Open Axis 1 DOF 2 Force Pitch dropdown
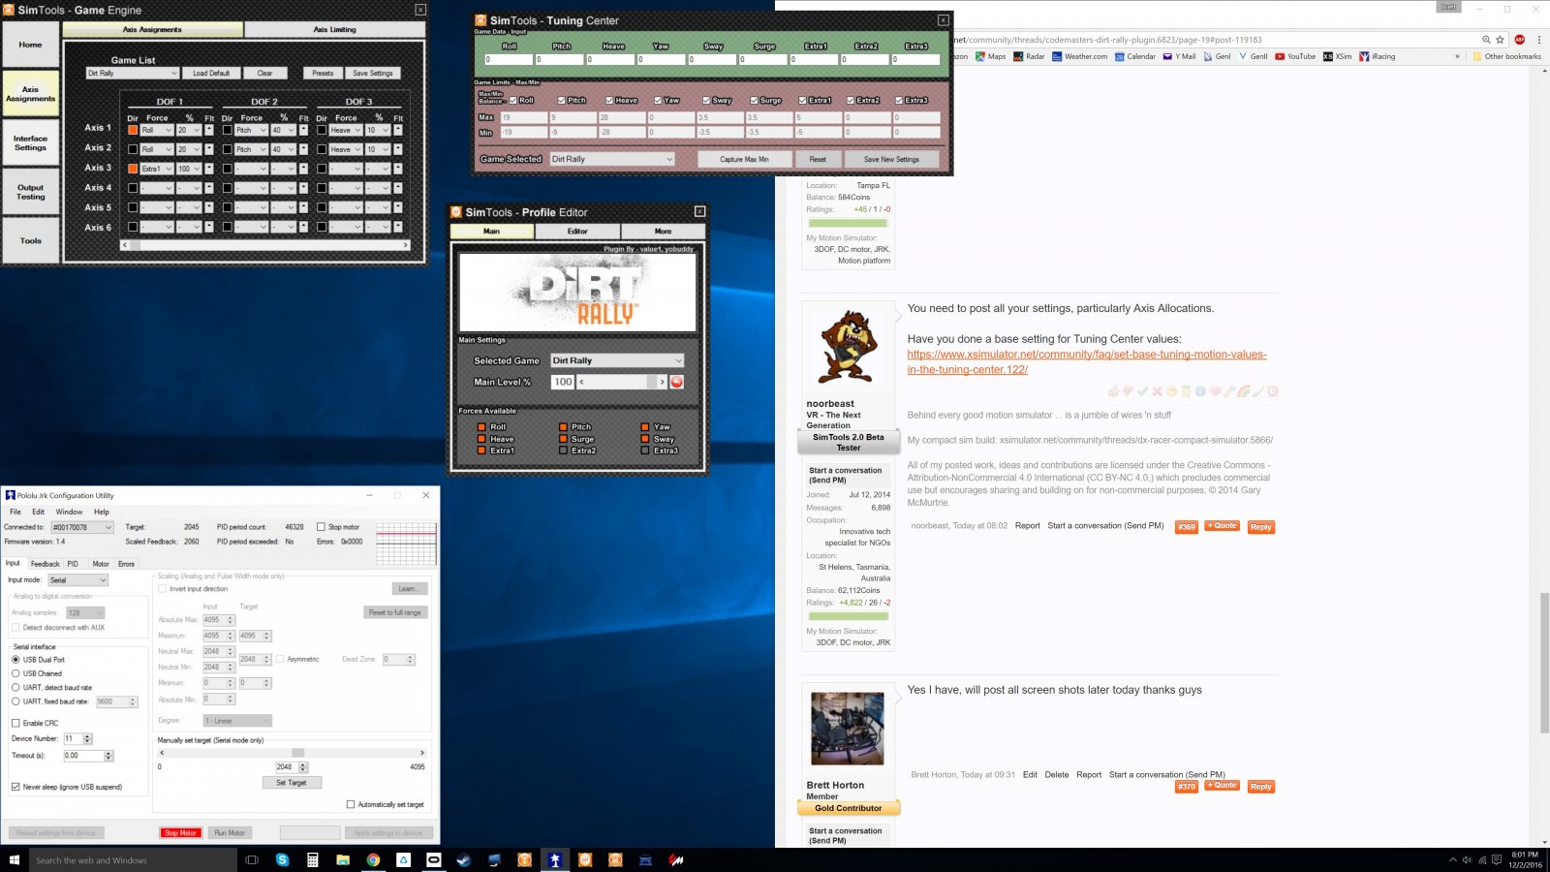This screenshot has height=872, width=1550. (251, 130)
